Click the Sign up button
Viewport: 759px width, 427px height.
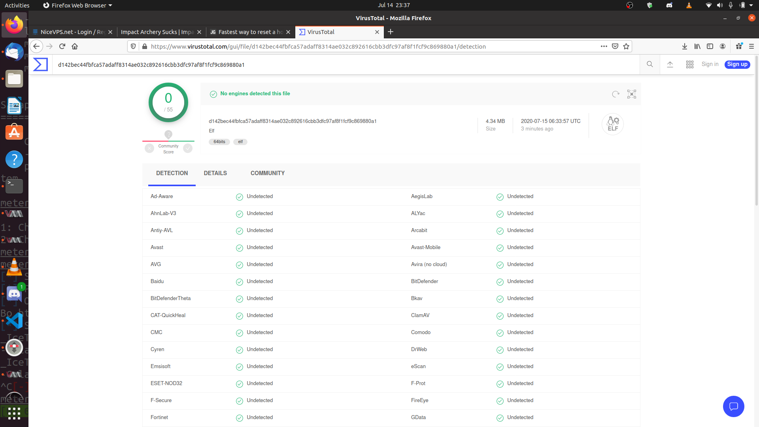[x=737, y=64]
